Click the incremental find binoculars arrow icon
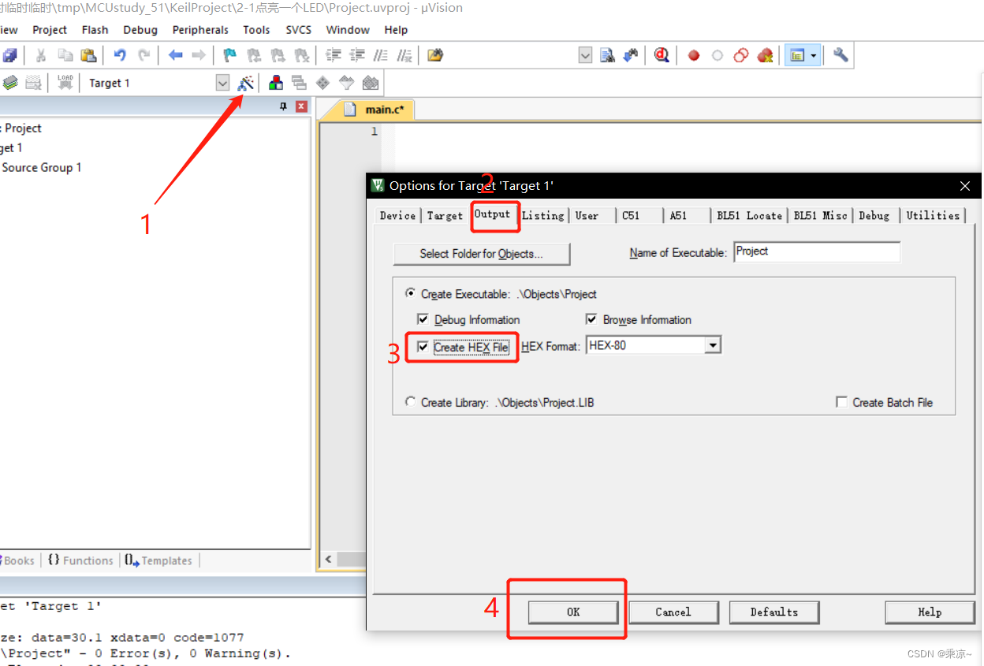Viewport: 984px width, 666px height. click(631, 55)
